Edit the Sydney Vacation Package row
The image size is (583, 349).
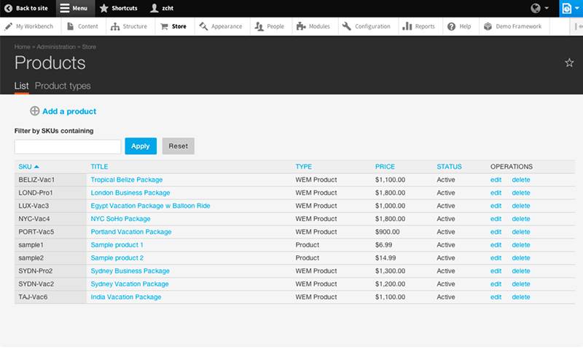(496, 284)
